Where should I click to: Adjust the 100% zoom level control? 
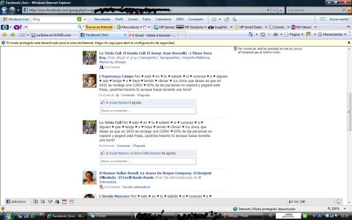coord(337,209)
